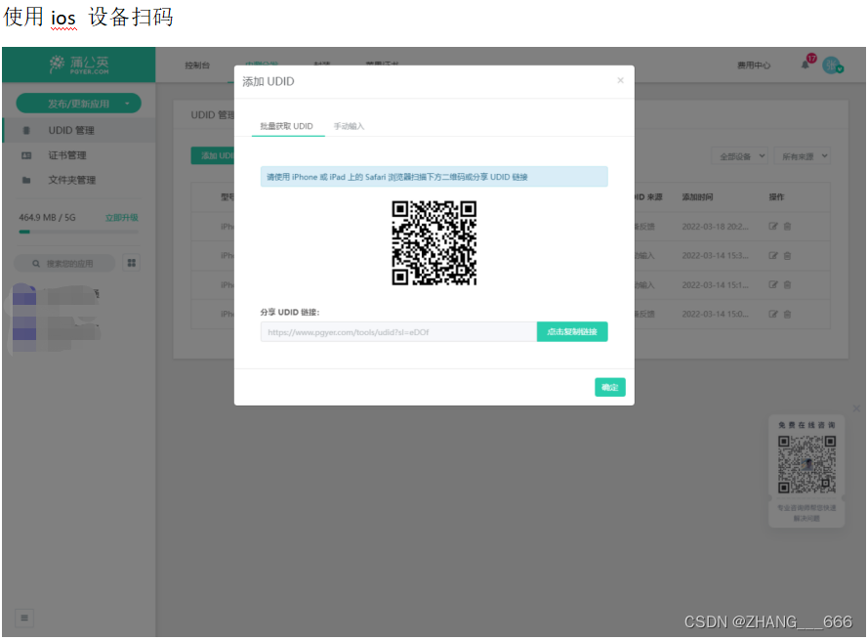Click the UDID 管理 sidebar icon
Screen dimensions: 868x640
(26, 130)
